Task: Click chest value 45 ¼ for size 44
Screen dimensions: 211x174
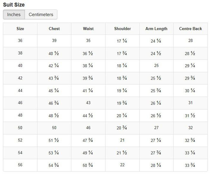Action: click(x=54, y=91)
